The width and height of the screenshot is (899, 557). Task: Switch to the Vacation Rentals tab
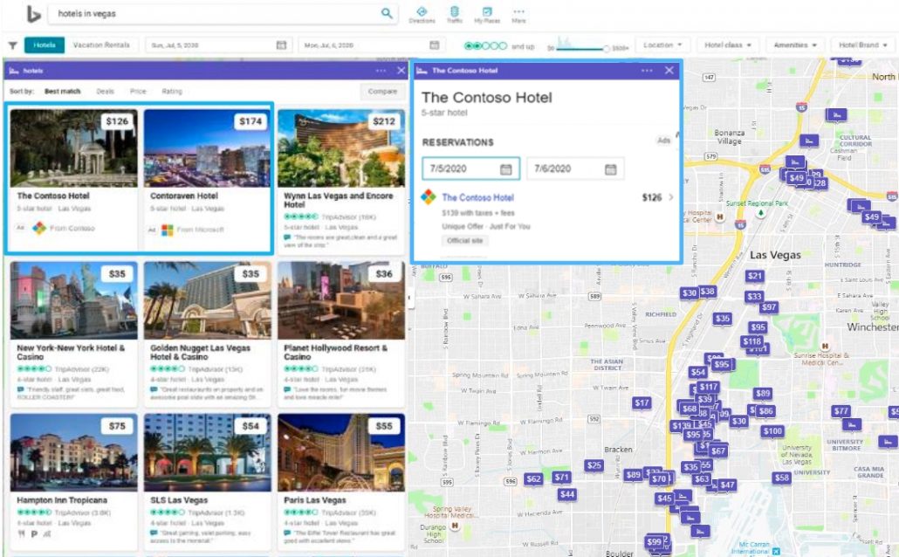101,45
